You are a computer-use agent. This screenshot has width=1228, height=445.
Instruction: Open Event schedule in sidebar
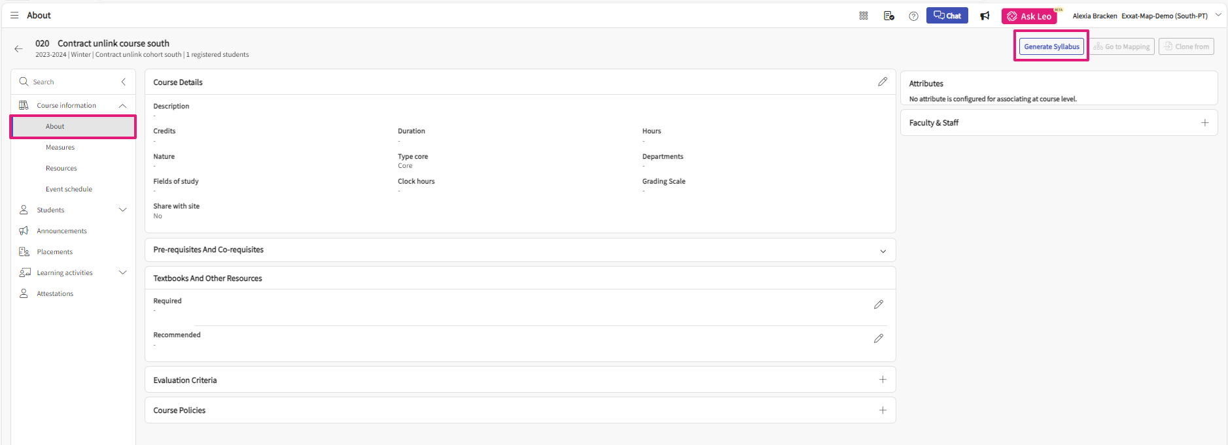coord(69,190)
